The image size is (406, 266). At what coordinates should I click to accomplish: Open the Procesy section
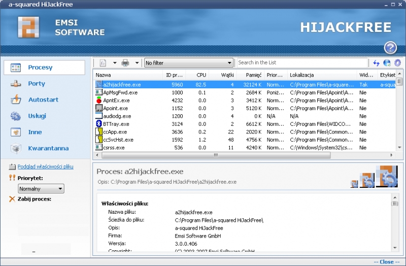pos(44,68)
